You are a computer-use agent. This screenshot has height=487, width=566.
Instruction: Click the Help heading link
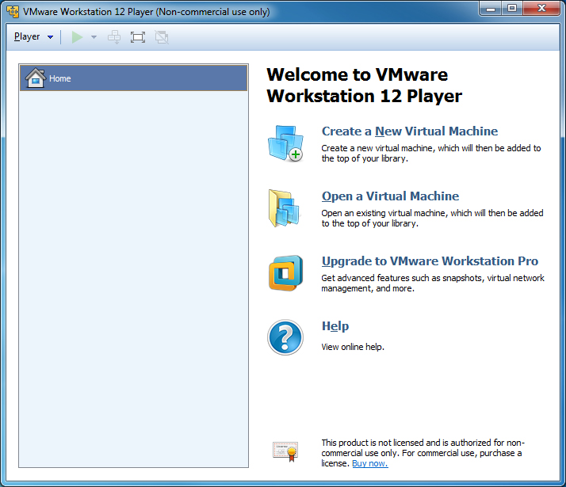[x=335, y=326]
